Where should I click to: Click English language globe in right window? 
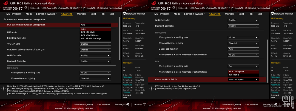point(183,8)
